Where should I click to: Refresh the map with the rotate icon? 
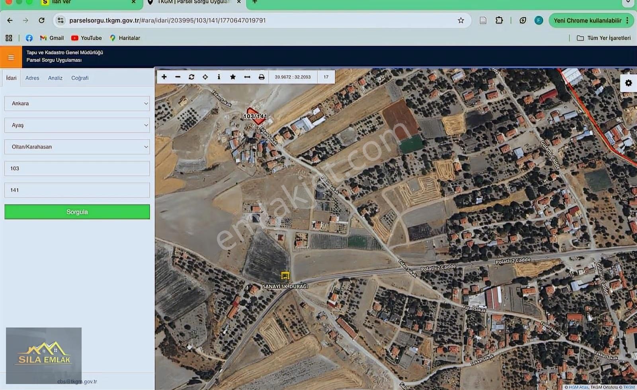click(x=191, y=77)
